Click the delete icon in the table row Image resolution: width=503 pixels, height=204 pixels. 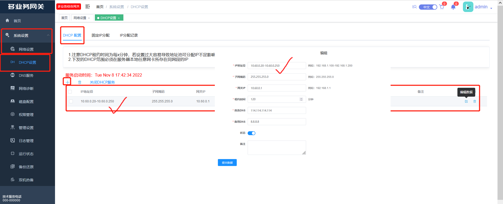point(475,101)
